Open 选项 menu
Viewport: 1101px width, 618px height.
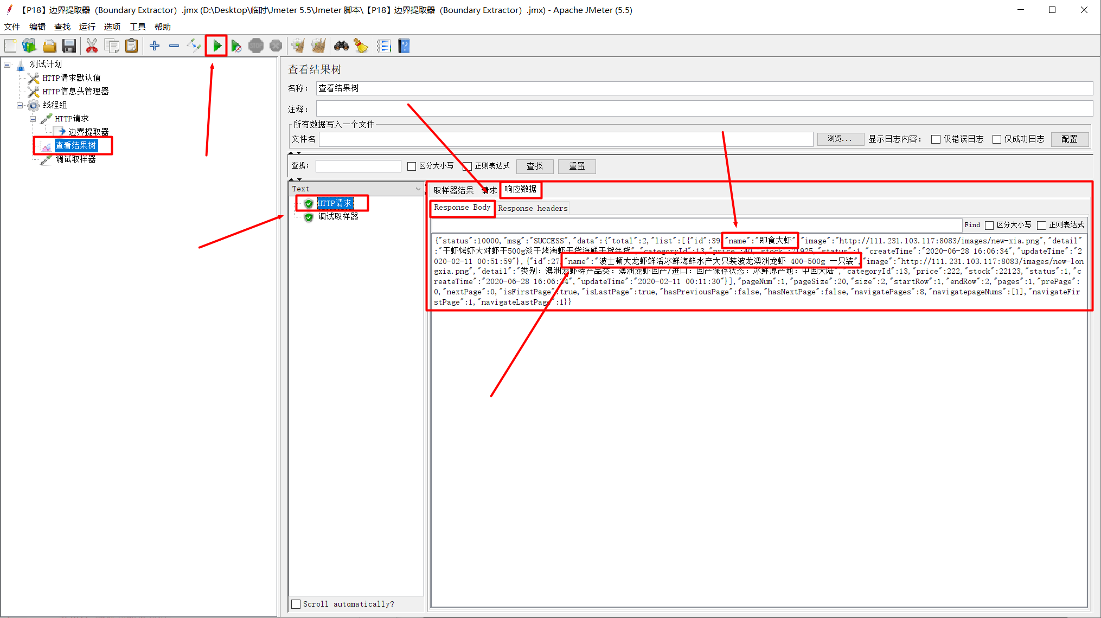[112, 27]
